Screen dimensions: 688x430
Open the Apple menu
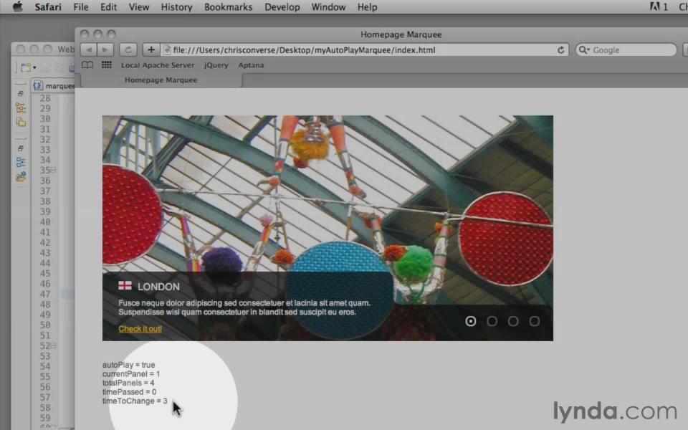(x=17, y=7)
